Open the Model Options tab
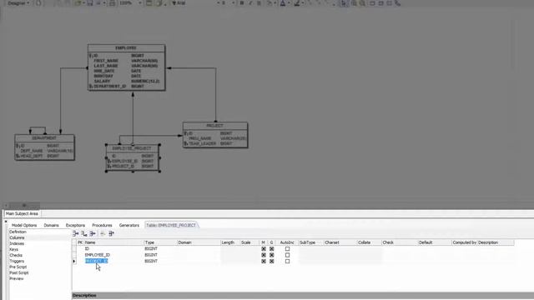Screen dimensions: 534x300 [24, 225]
